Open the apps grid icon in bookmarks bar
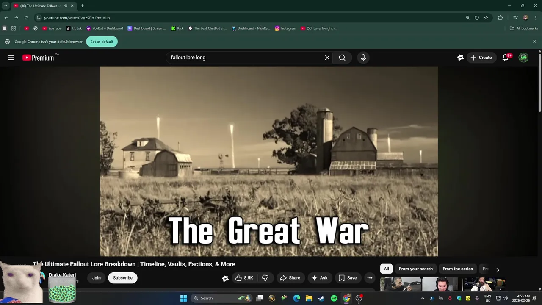Viewport: 542px width, 305px height. pyautogui.click(x=14, y=28)
